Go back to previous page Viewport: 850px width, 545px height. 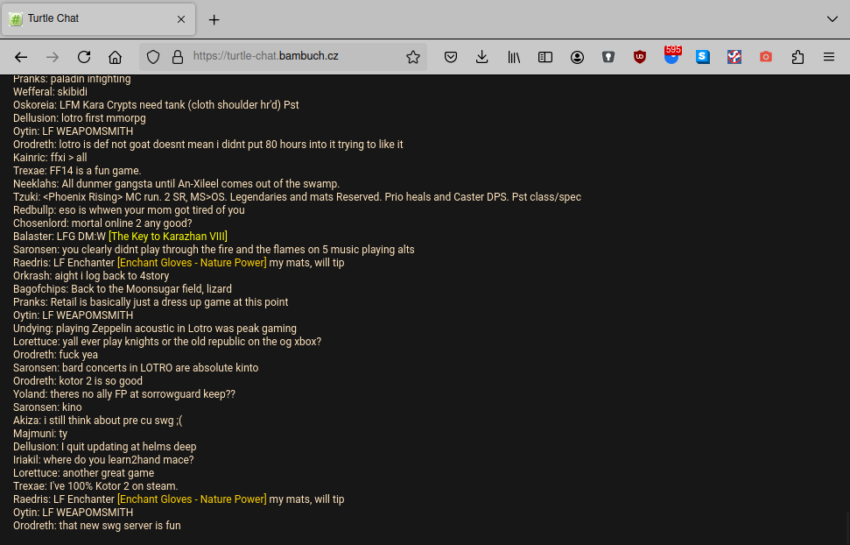click(x=21, y=57)
